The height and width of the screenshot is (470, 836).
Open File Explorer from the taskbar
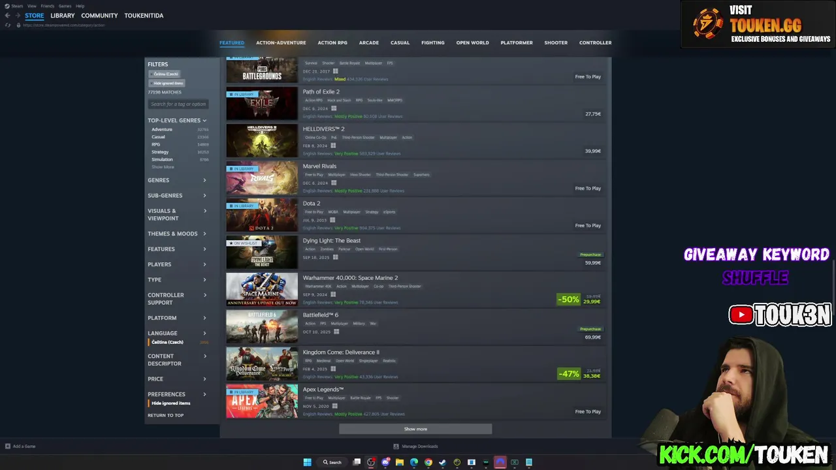[x=400, y=462]
